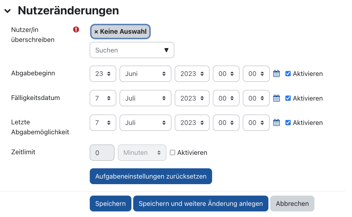Open the day selector showing 23
The height and width of the screenshot is (217, 352).
pyautogui.click(x=103, y=74)
